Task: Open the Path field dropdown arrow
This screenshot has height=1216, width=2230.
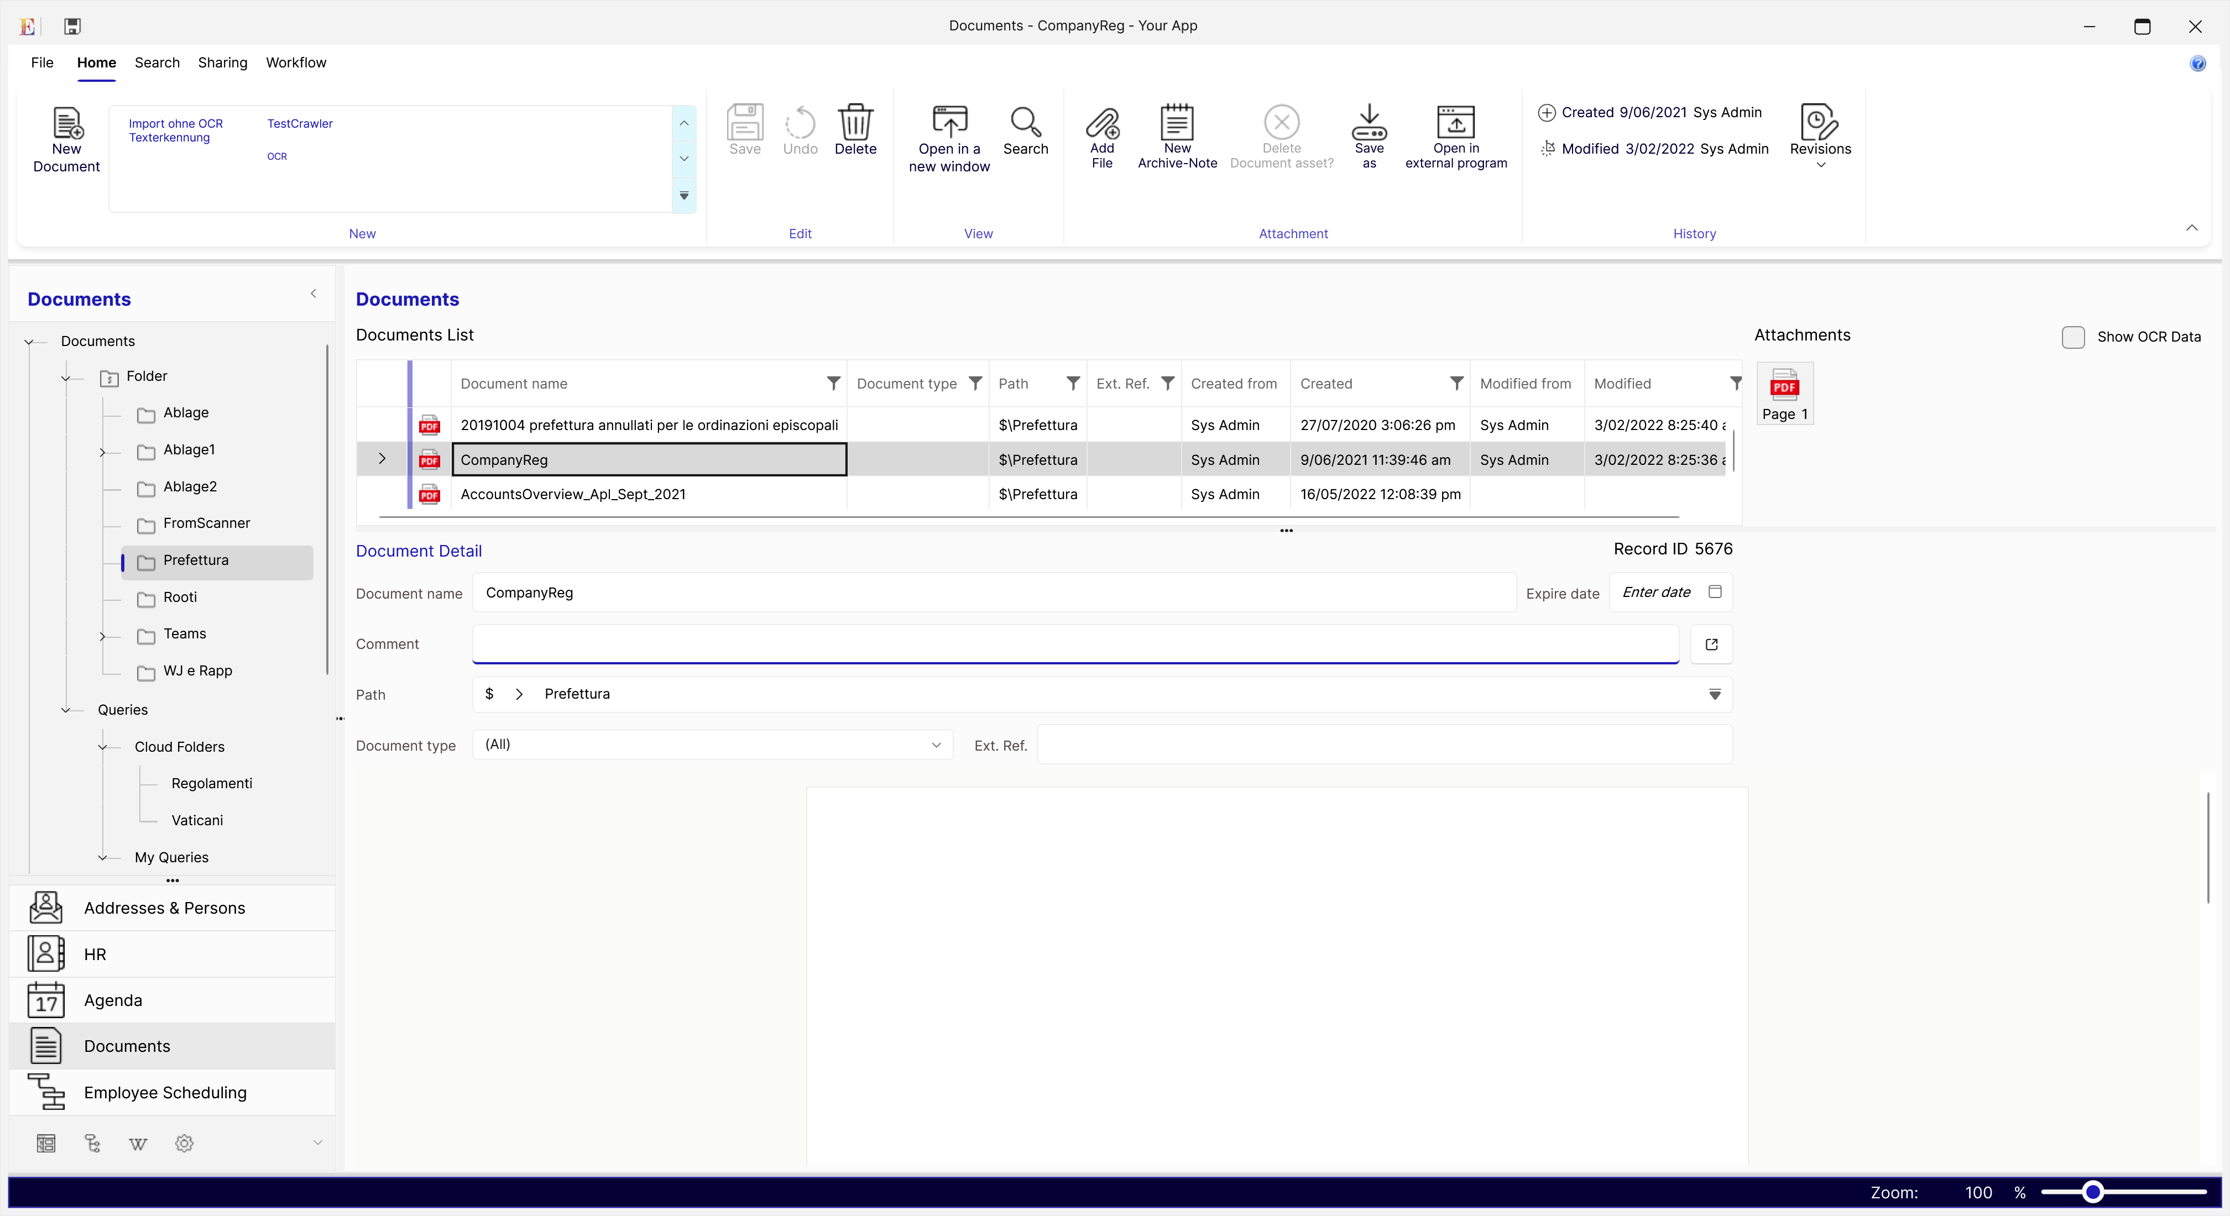Action: [1714, 694]
